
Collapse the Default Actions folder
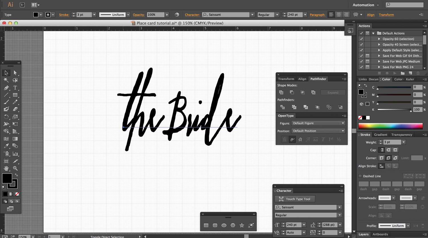373,33
